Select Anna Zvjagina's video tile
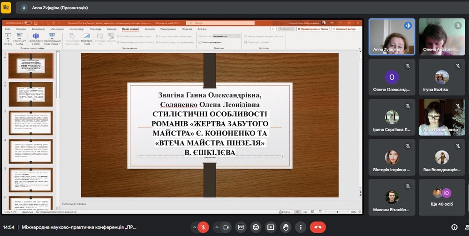Image resolution: width=469 pixels, height=236 pixels. point(391,36)
